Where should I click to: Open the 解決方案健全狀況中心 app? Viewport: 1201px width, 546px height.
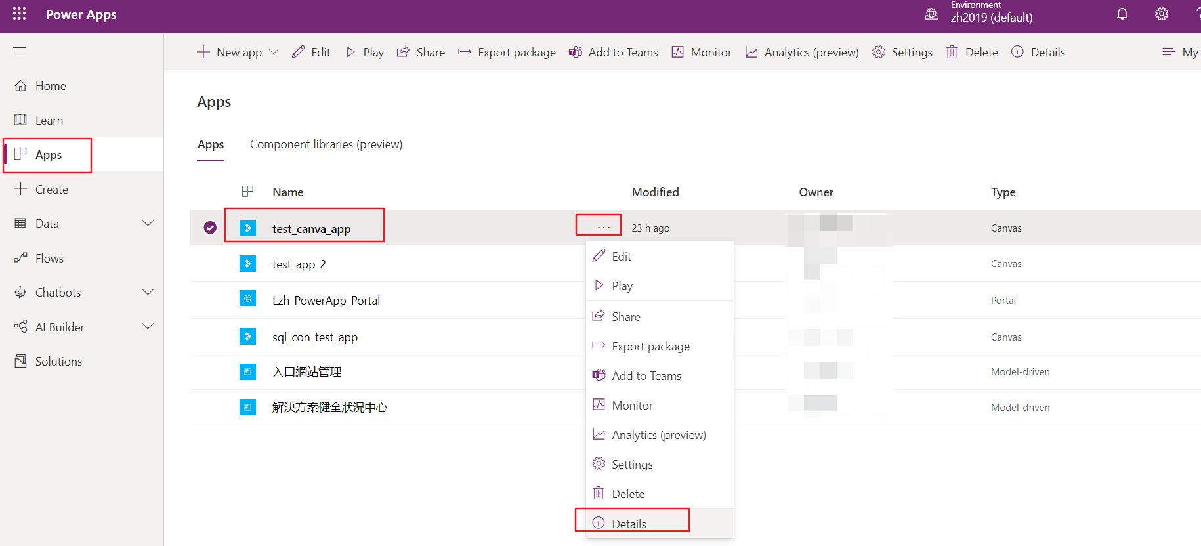click(329, 408)
